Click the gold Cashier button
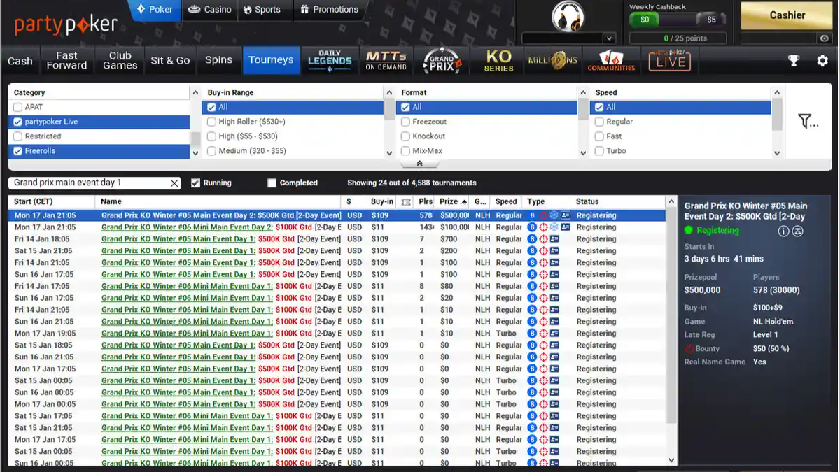 pyautogui.click(x=787, y=15)
